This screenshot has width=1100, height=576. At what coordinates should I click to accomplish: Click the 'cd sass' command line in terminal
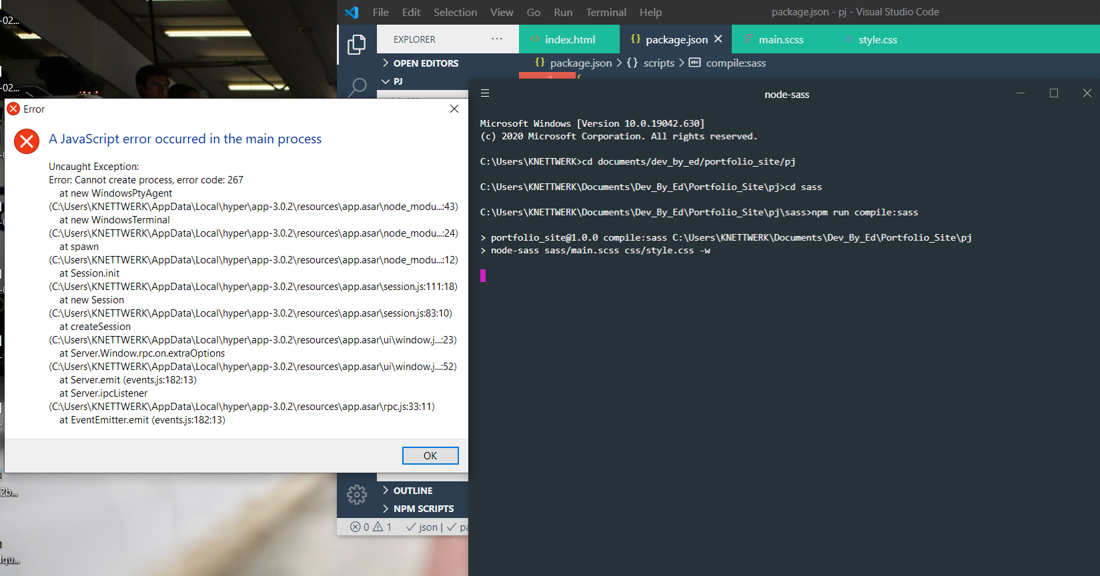(x=651, y=187)
